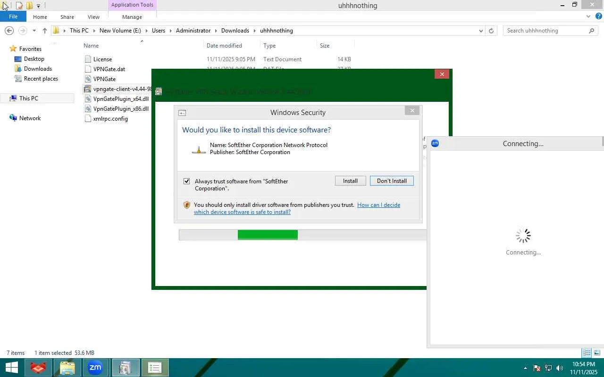Screen dimensions: 604x377
Task: Go back with the Back arrow
Action: click(x=9, y=31)
